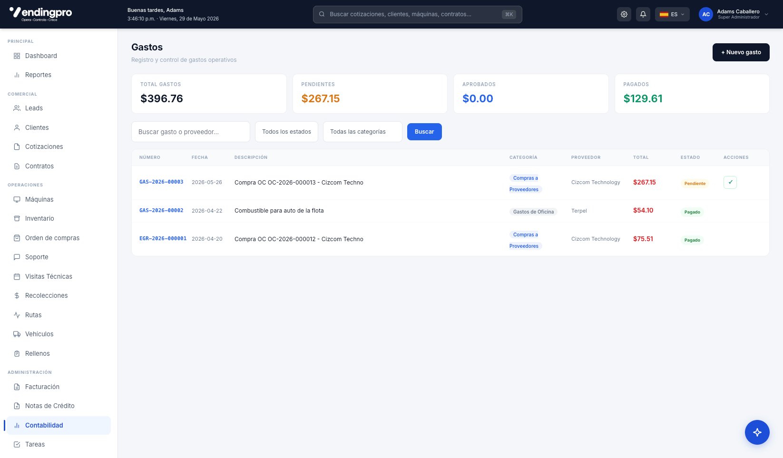Click the Facturación invoice icon
Screen dimensions: 783x458
coord(17,387)
